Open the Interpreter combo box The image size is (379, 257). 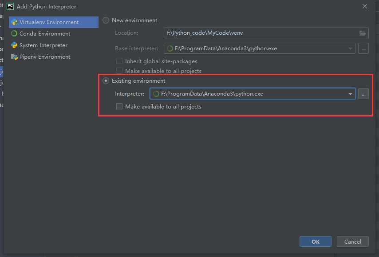tap(253, 94)
